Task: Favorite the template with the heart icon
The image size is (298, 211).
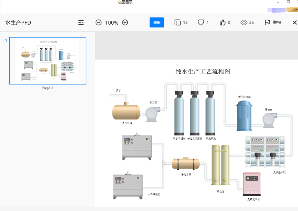Action: [x=201, y=22]
